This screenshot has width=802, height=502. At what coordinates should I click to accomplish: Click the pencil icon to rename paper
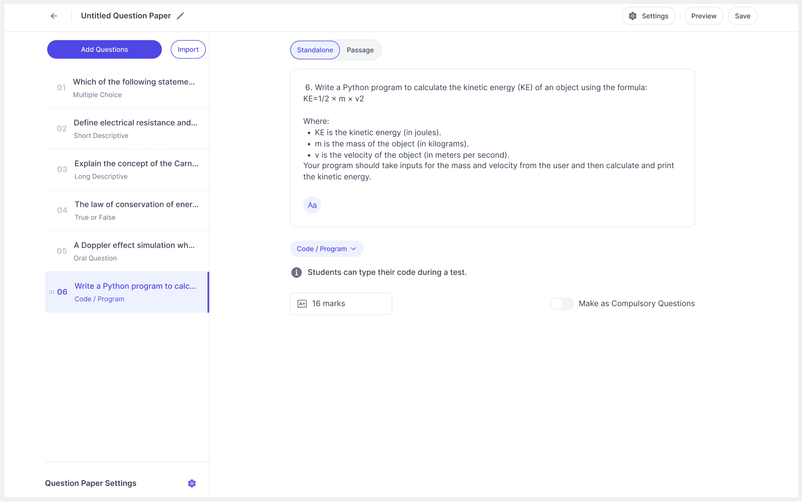[x=181, y=16]
